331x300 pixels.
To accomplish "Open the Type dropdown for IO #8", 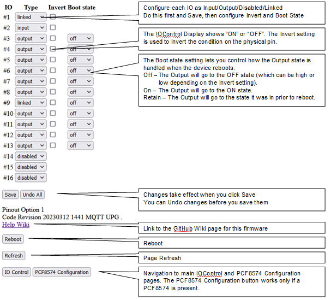I will [x=31, y=92].
